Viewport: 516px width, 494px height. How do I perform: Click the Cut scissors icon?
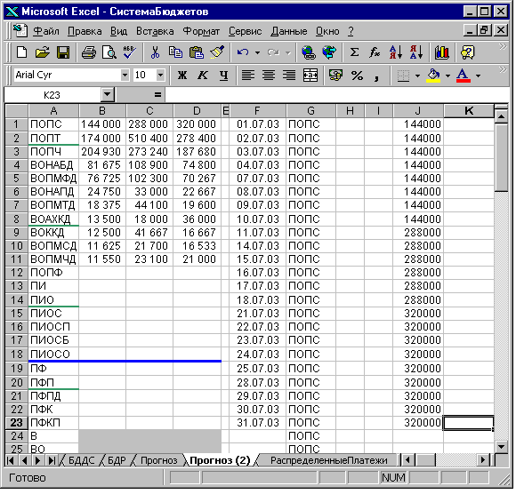(x=155, y=52)
